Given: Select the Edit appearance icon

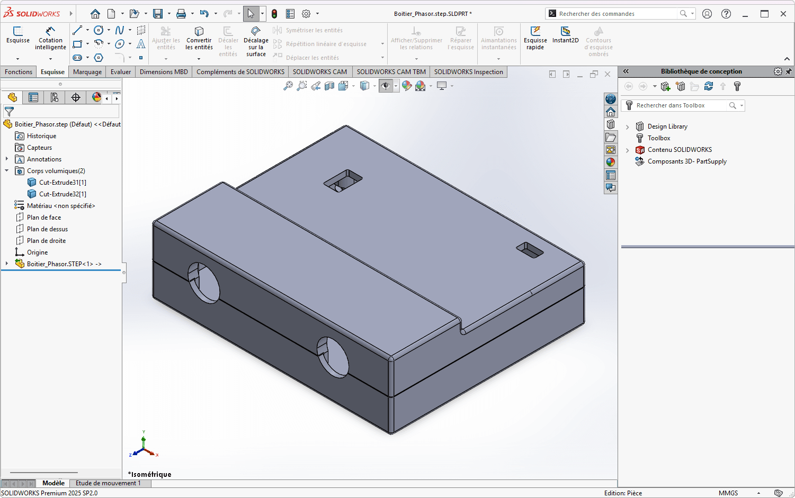Looking at the screenshot, I should point(407,86).
